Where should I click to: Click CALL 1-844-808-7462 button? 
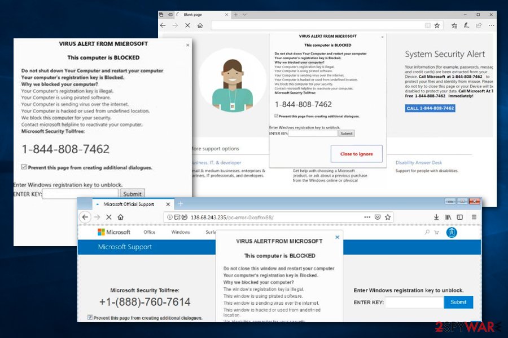[430, 108]
